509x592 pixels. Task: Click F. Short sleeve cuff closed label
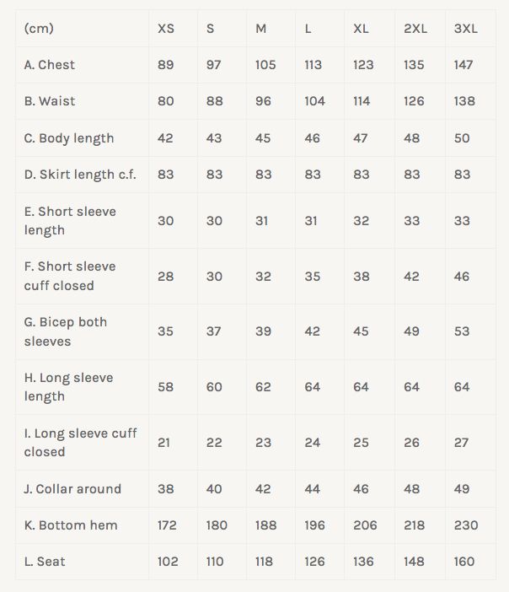70,276
